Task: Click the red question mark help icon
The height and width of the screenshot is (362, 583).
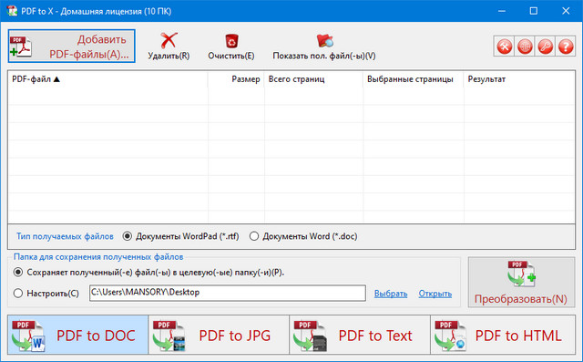Action: [x=566, y=47]
